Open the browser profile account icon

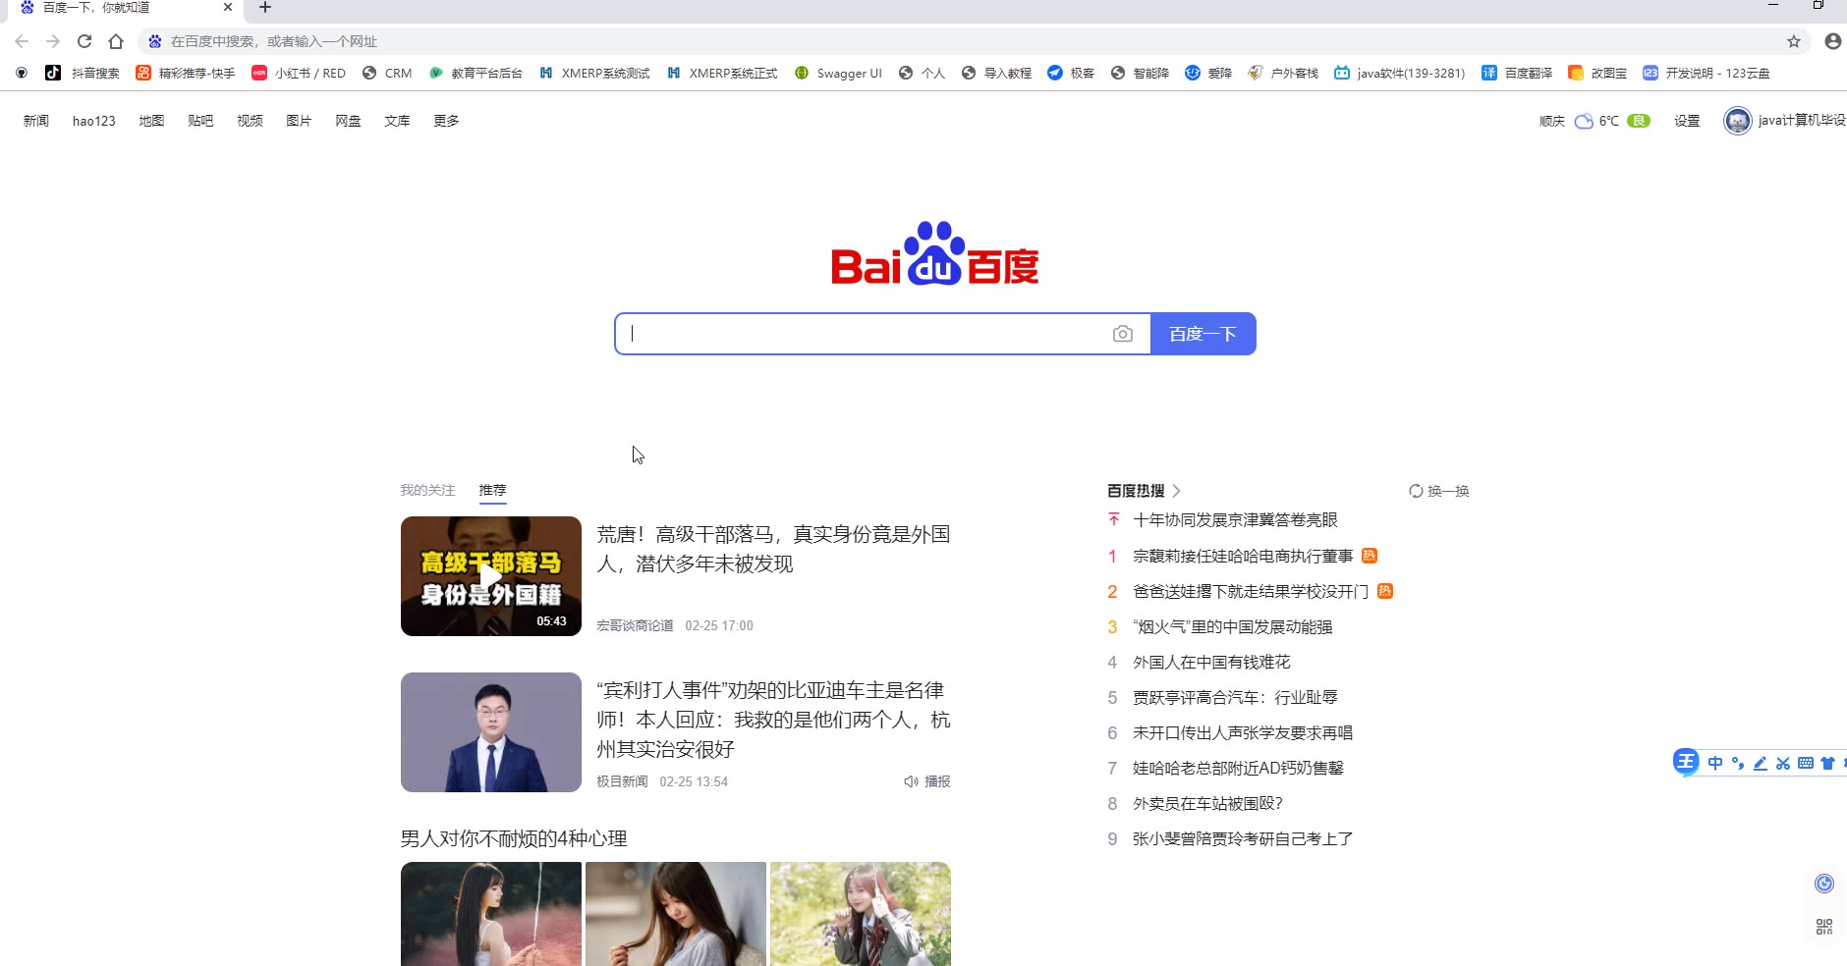coord(1833,41)
